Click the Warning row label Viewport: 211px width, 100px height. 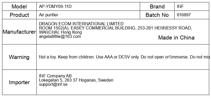(x=19, y=57)
